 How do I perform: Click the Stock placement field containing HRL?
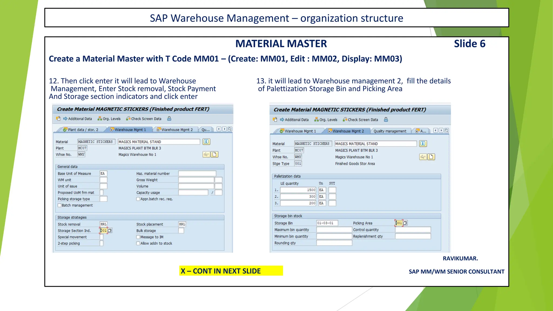182,224
